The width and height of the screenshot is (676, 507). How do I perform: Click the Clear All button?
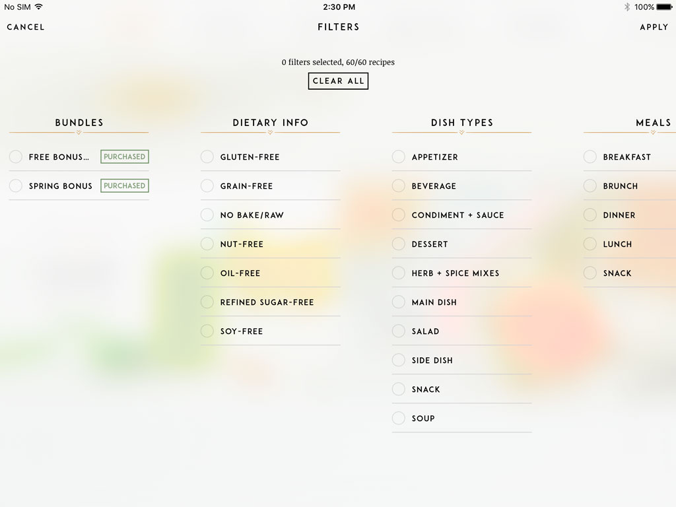click(338, 81)
